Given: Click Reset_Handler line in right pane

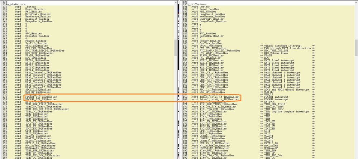Looking at the screenshot, I should click(x=209, y=9).
